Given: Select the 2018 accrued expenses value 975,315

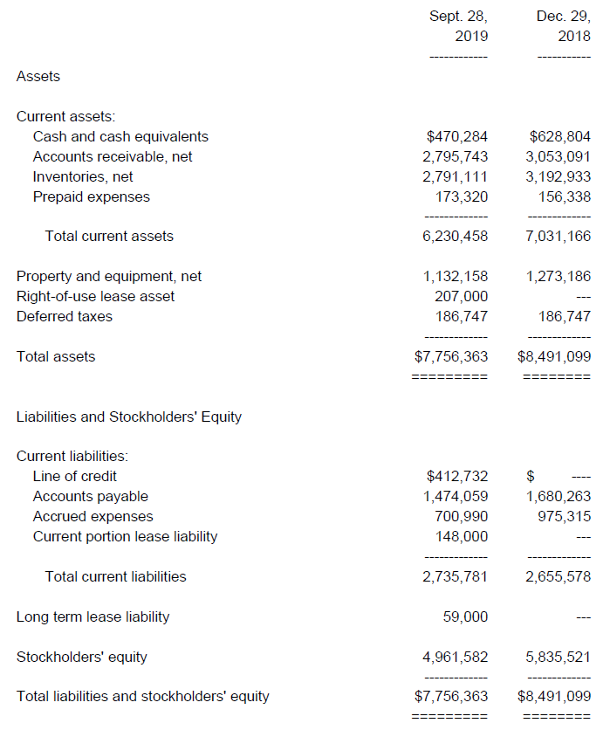Looking at the screenshot, I should 564,516.
